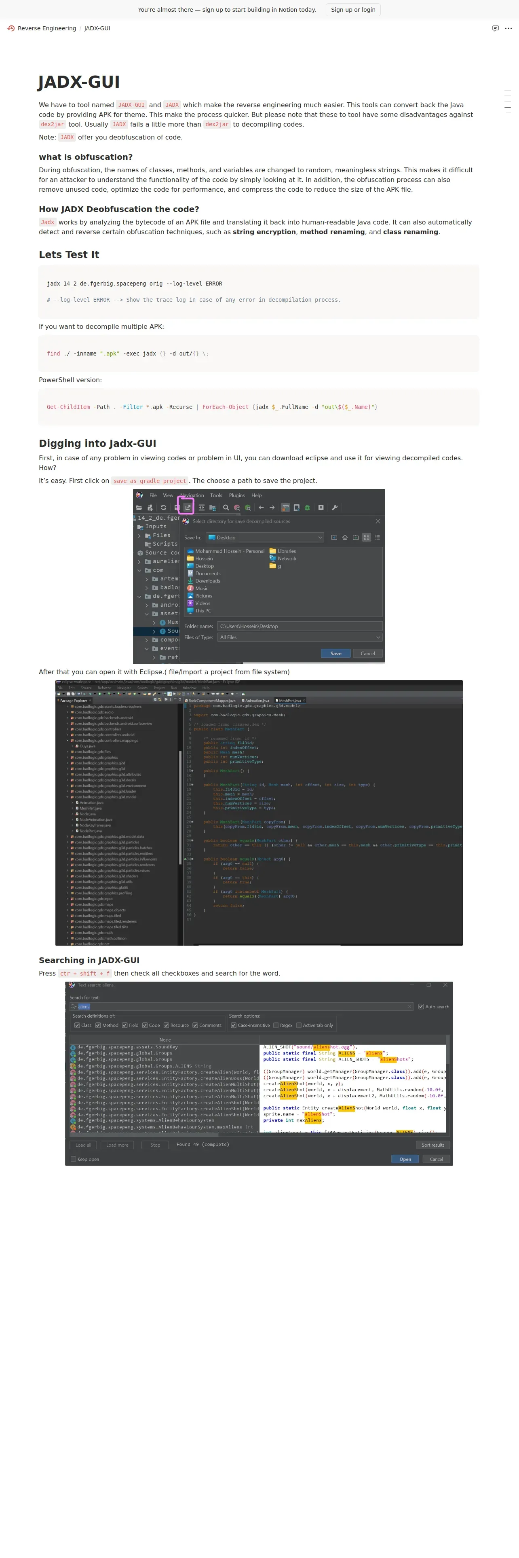Image resolution: width=519 pixels, height=1558 pixels.
Task: Click the File menu in JADX screenshot
Action: tap(153, 495)
